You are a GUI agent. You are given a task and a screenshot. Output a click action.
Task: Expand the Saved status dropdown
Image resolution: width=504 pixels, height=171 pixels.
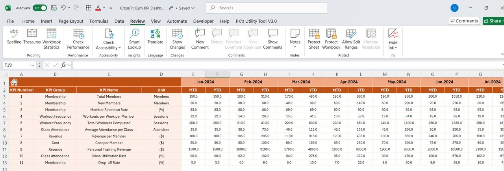pos(193,8)
